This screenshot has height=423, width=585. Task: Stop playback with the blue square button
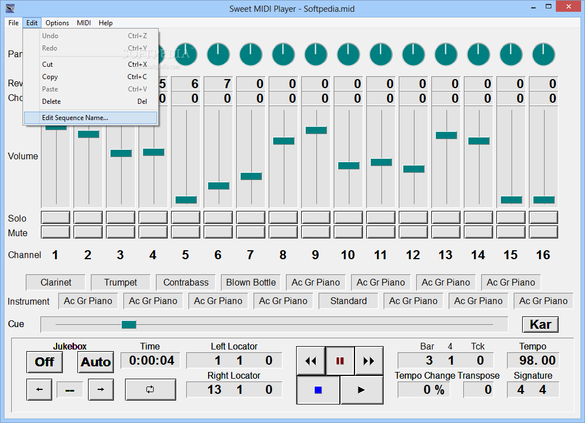(318, 390)
